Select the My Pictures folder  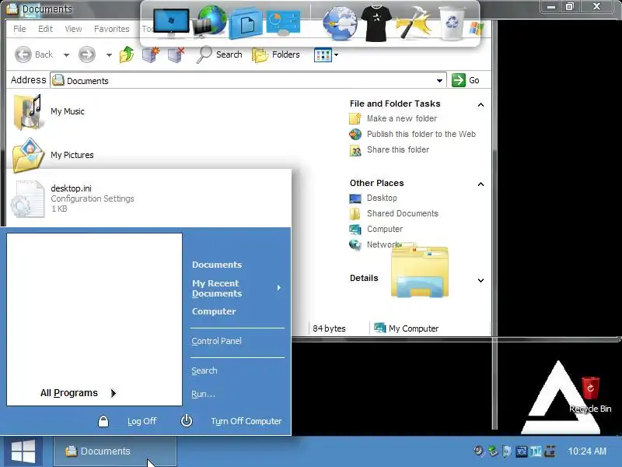pos(53,155)
